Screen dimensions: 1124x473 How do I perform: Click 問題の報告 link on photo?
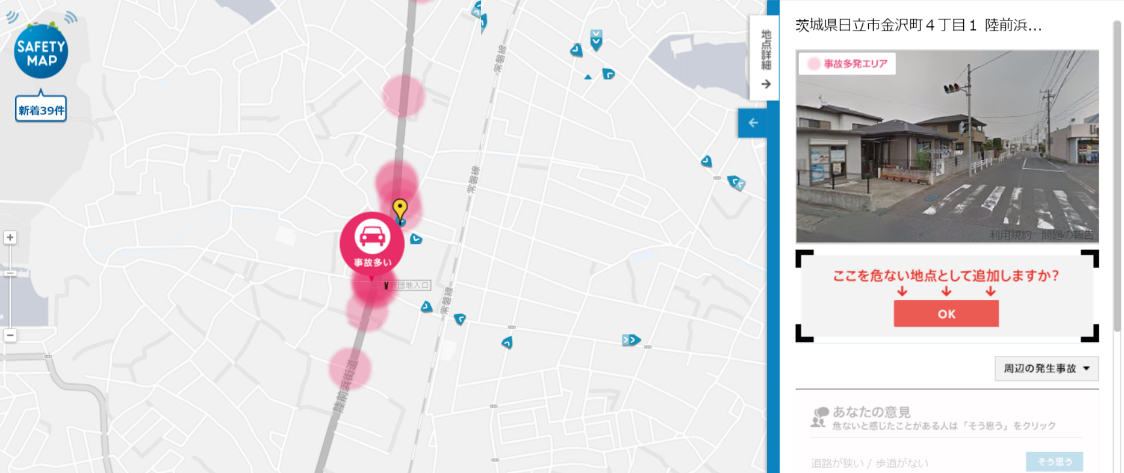(x=1067, y=235)
